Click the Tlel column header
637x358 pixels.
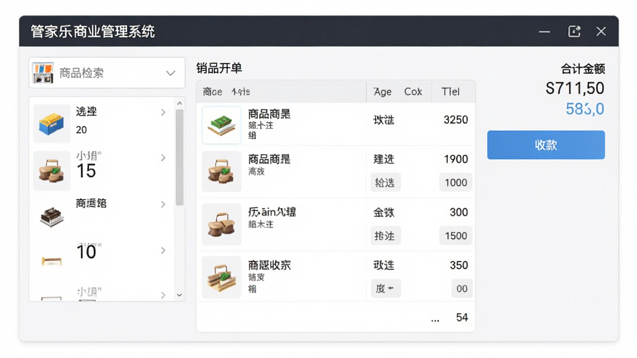(x=450, y=92)
